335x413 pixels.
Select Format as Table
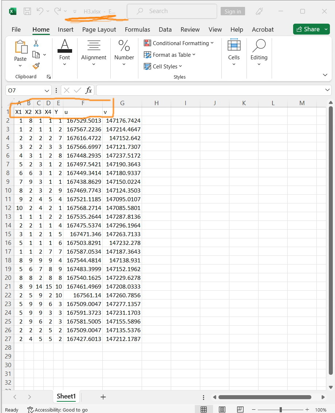click(169, 55)
